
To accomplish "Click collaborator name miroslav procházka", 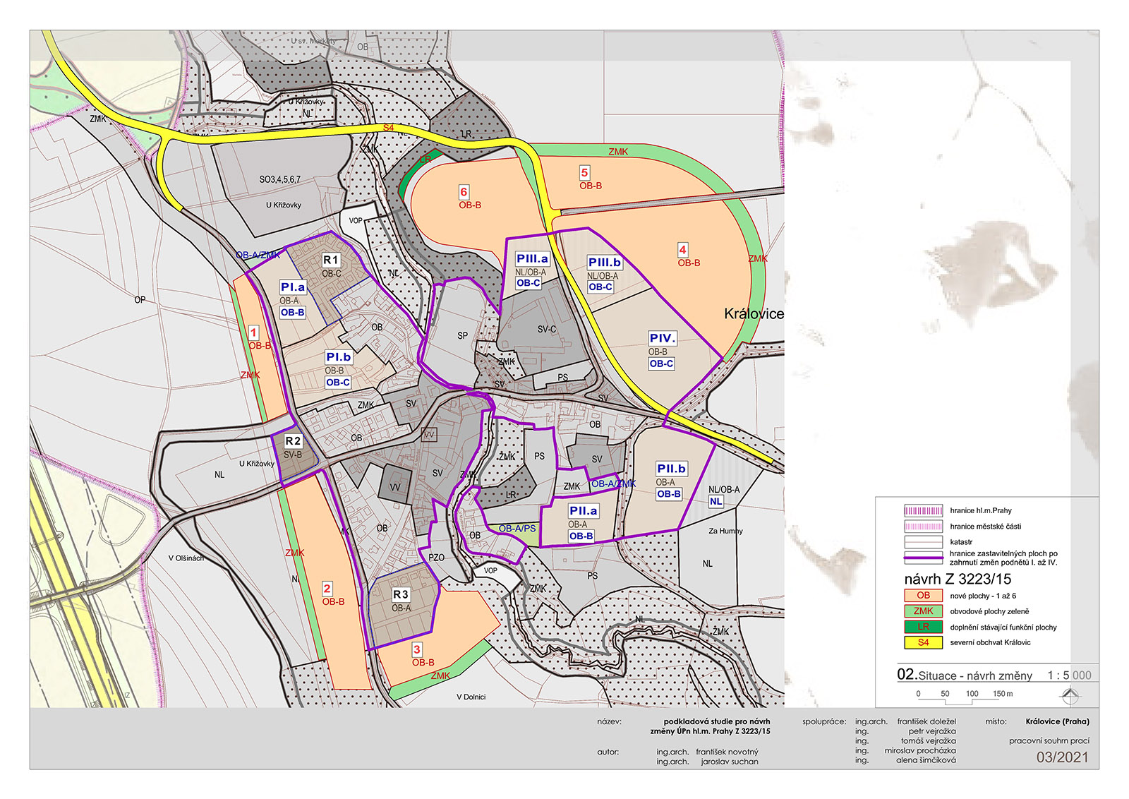I will coord(921,750).
